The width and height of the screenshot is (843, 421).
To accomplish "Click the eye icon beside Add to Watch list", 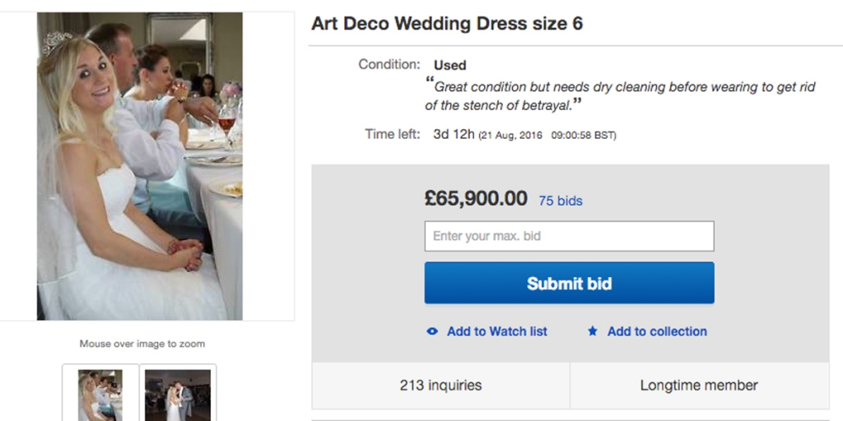I will 432,331.
